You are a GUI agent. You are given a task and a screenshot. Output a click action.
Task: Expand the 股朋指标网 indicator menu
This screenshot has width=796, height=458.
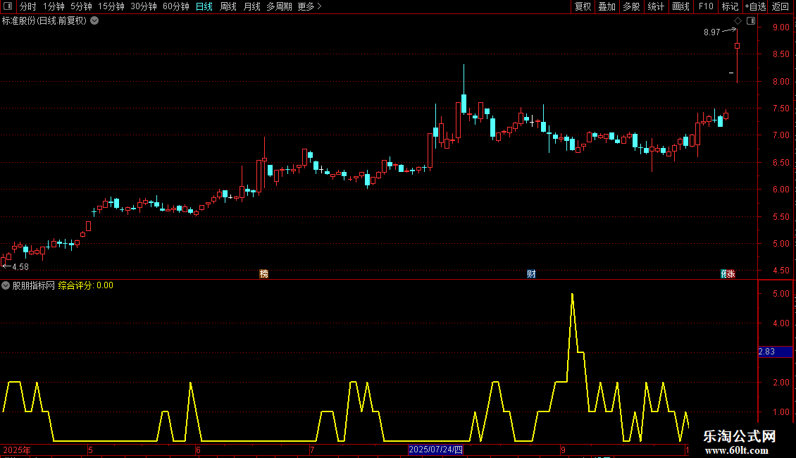pos(6,285)
